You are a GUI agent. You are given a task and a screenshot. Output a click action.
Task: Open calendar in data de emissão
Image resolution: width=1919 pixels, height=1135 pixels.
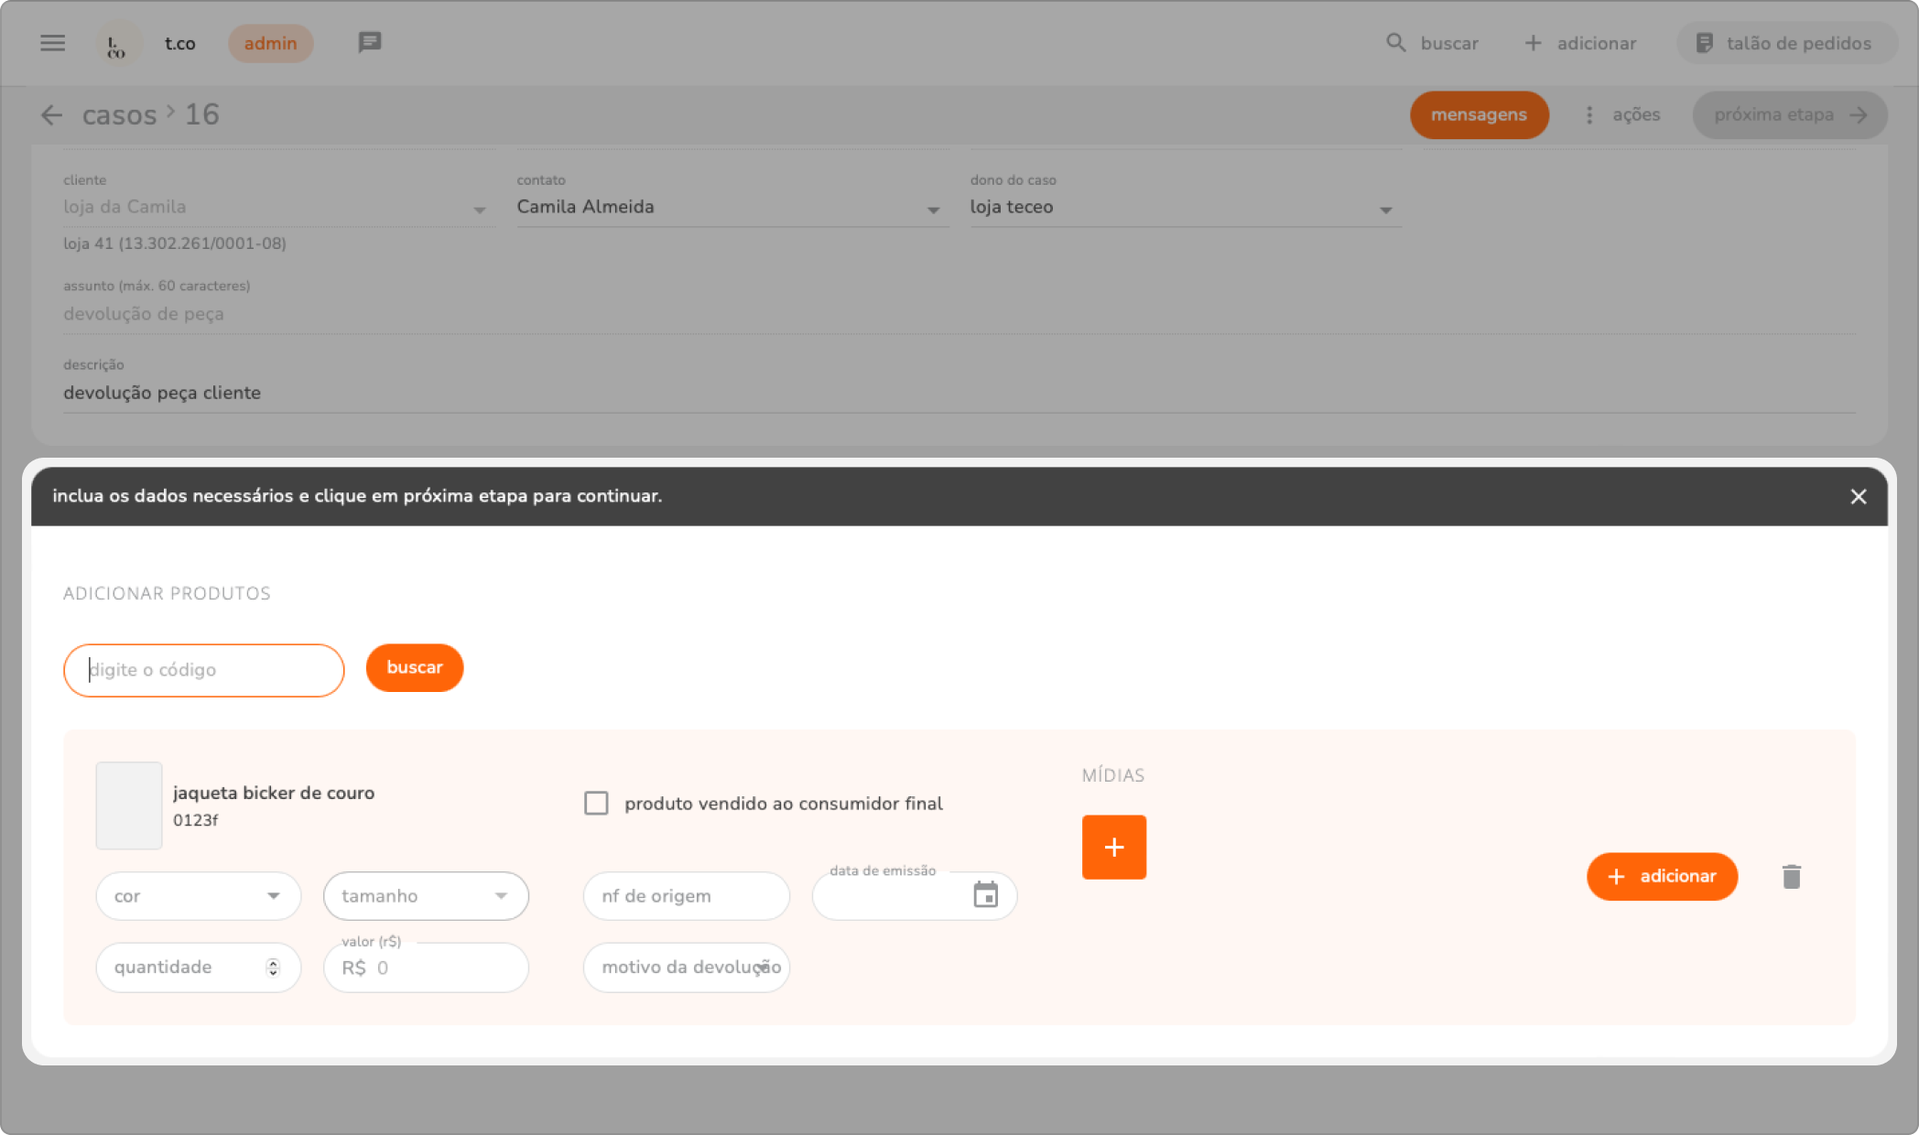pos(985,895)
